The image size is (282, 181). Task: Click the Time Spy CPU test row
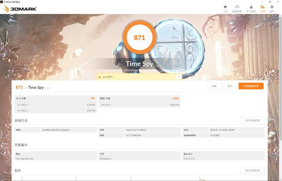click(56, 158)
